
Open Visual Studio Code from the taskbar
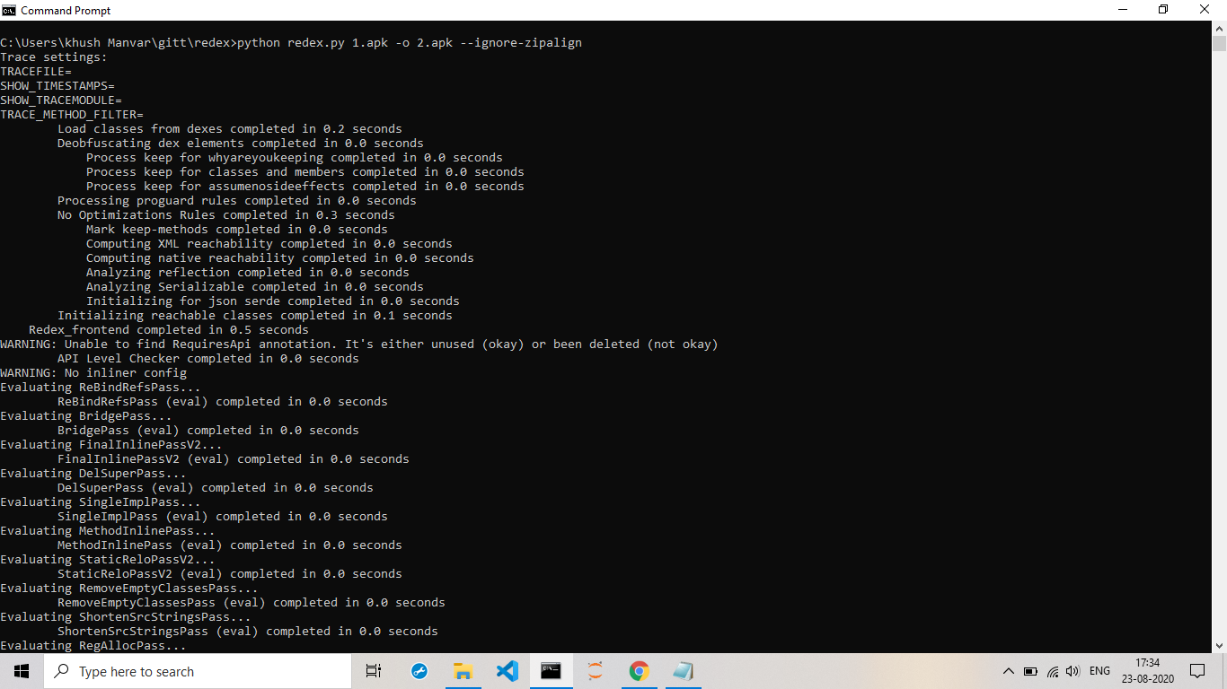click(x=507, y=671)
